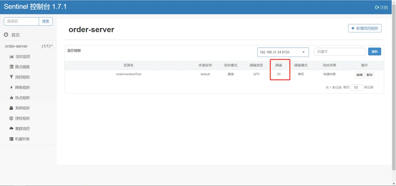Click the list icon beside 簇点链路
The width and height of the screenshot is (396, 186).
11,67
